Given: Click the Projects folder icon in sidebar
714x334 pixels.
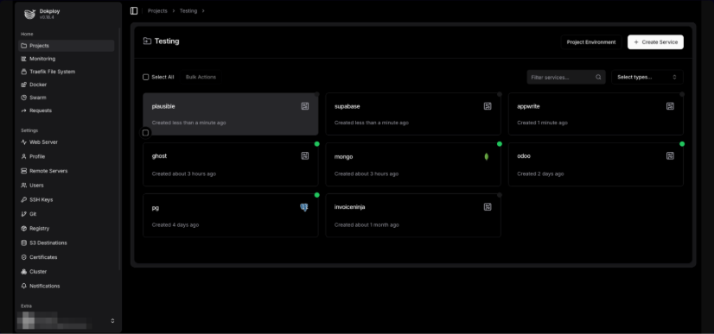Looking at the screenshot, I should [24, 46].
